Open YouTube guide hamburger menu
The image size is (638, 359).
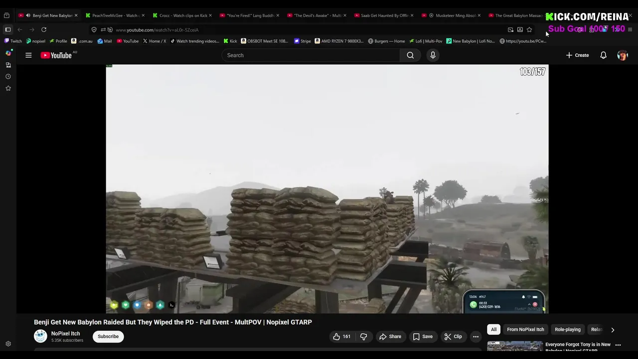tap(28, 55)
